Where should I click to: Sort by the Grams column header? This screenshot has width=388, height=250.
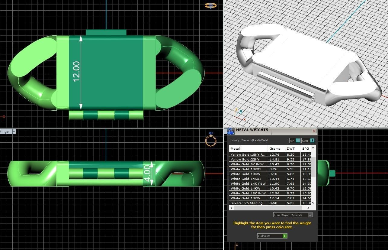point(276,148)
